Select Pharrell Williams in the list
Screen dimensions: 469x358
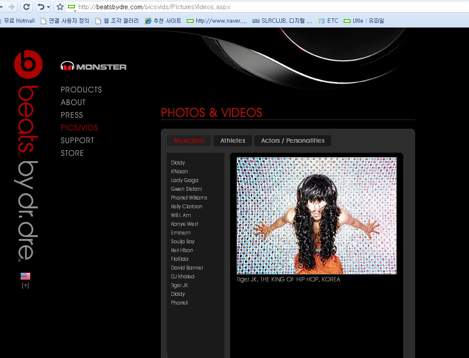(x=189, y=198)
